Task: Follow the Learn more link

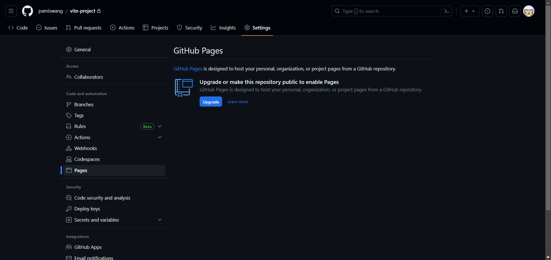Action: [238, 102]
